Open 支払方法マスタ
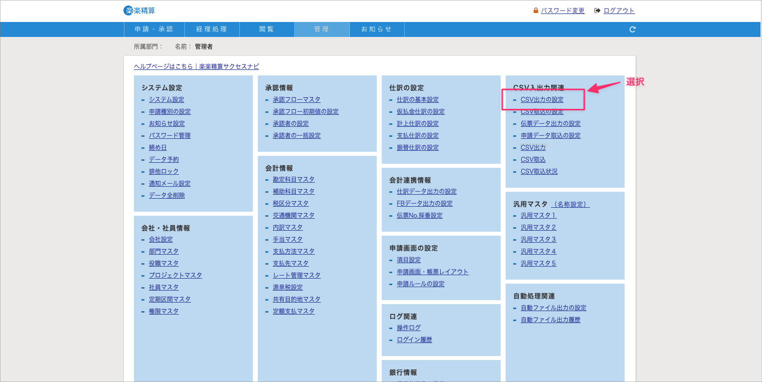The width and height of the screenshot is (762, 382). click(294, 252)
